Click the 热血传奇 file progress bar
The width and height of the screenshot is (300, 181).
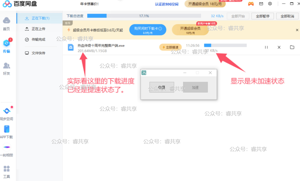(226, 45)
